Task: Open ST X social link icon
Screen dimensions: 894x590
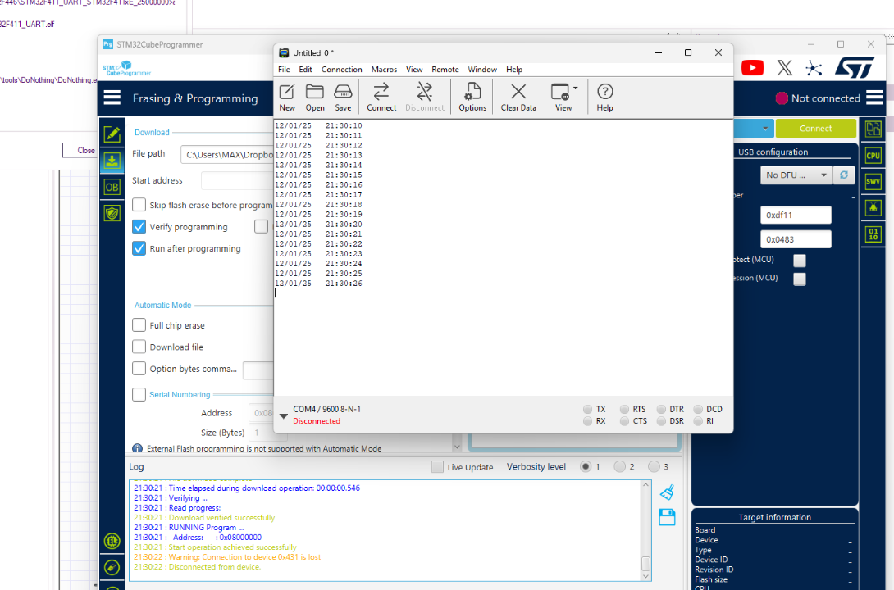Action: point(785,68)
